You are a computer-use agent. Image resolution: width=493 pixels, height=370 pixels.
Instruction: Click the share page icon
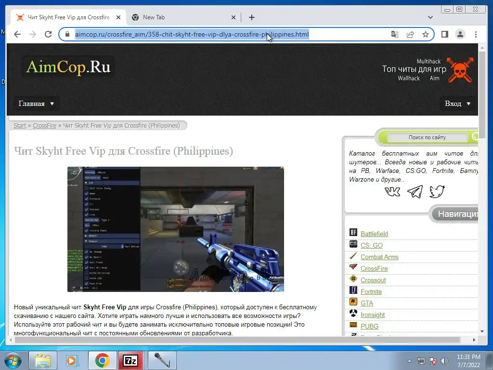tap(410, 34)
